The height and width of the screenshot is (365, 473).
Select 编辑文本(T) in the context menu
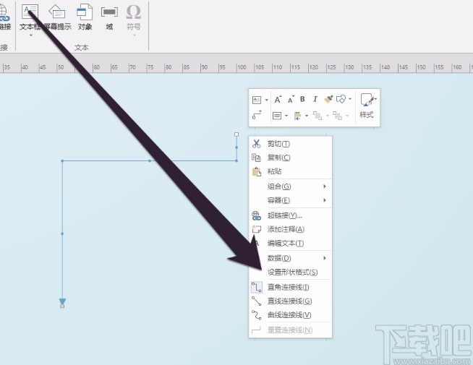(x=290, y=244)
